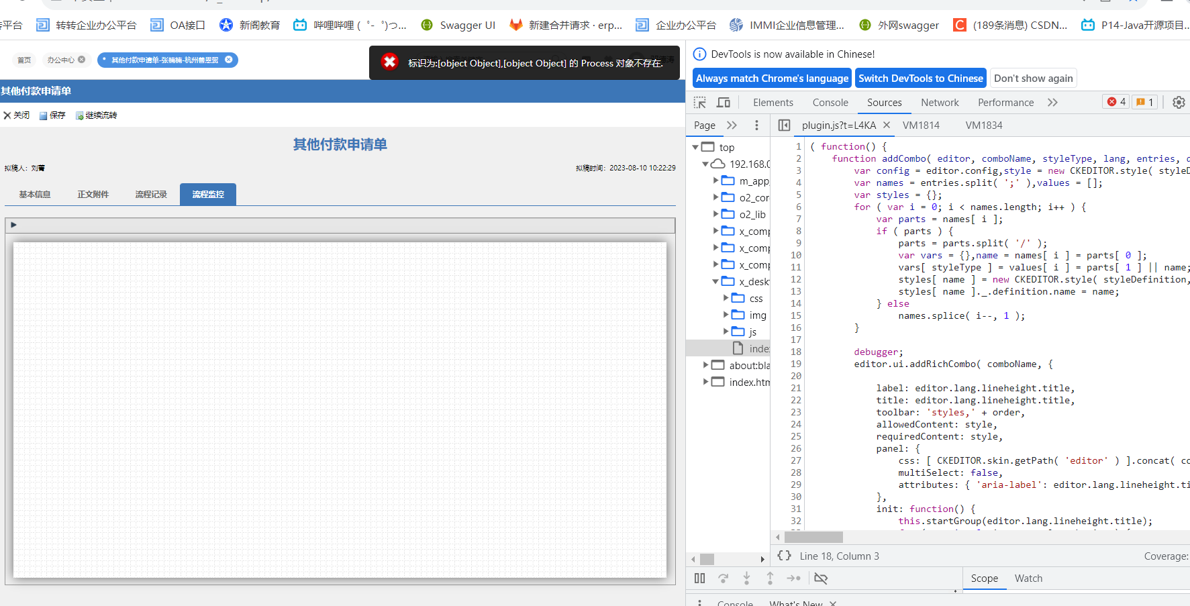1190x606 pixels.
Task: Click the red error count badge
Action: [1116, 102]
